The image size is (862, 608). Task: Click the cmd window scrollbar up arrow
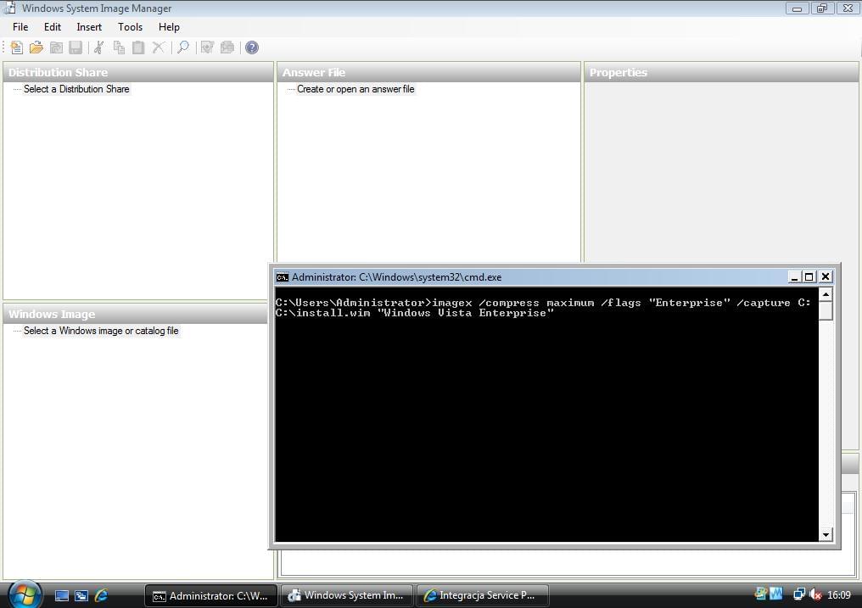(826, 293)
